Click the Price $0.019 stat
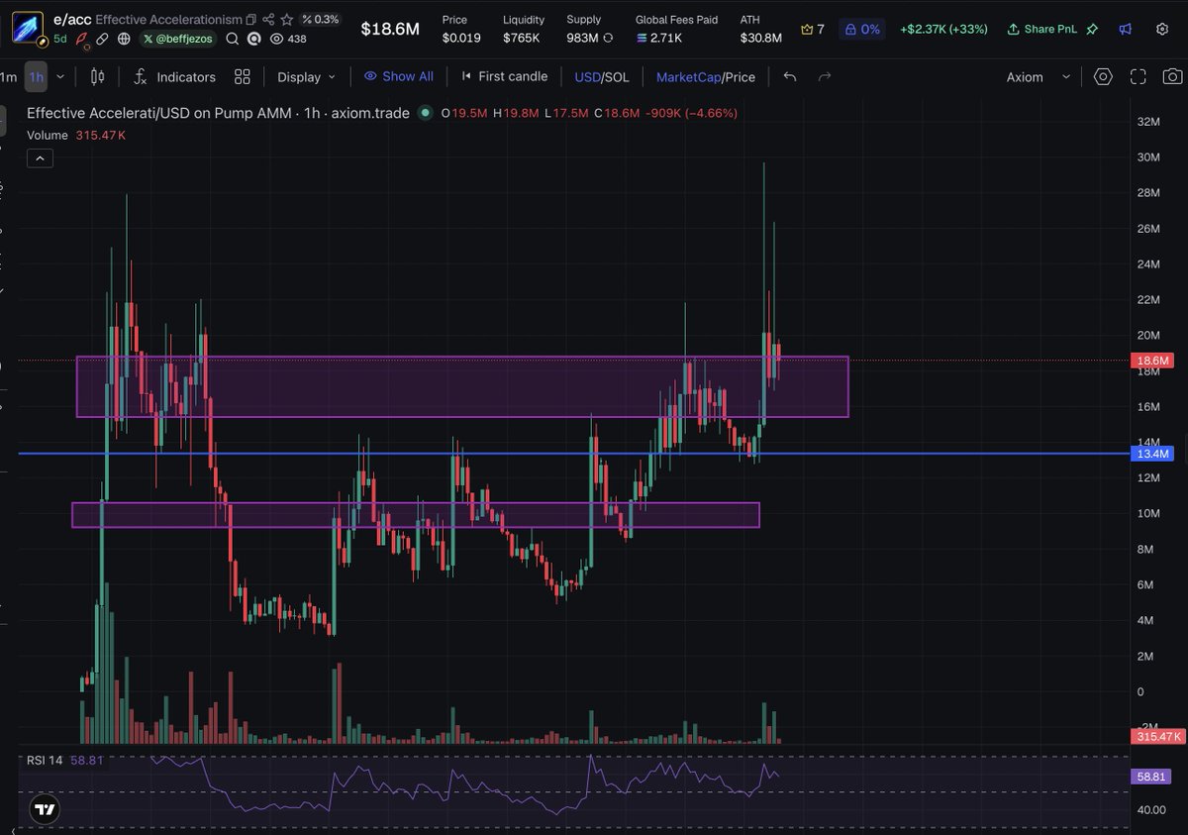 click(x=461, y=29)
